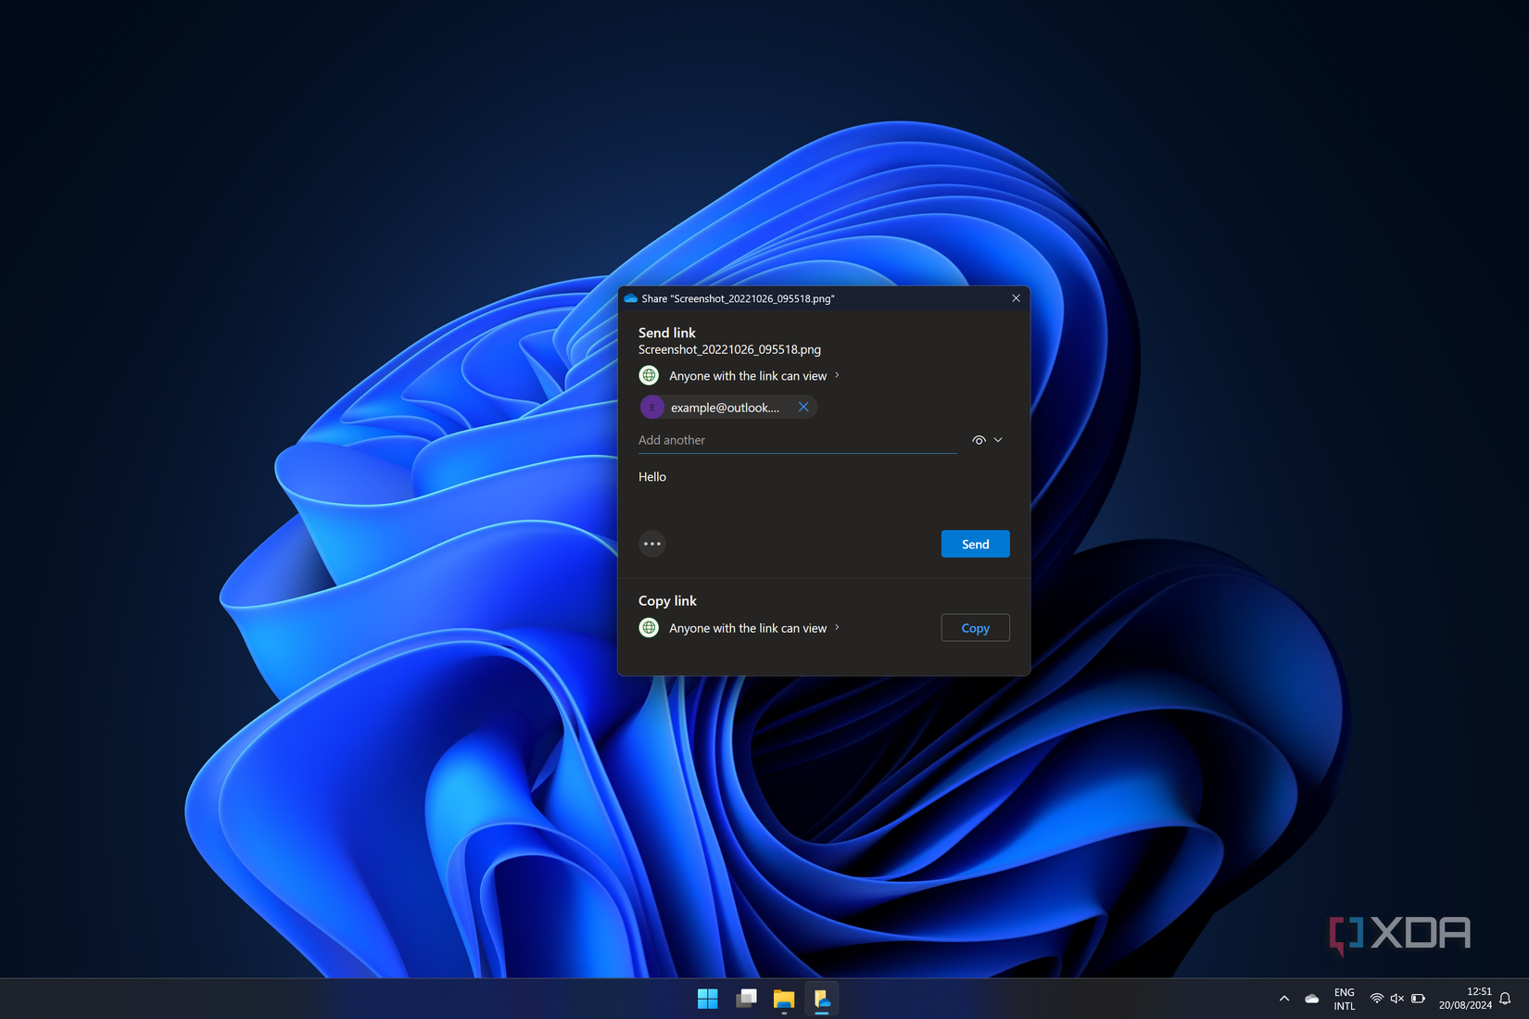Copy the sharing link

point(975,628)
